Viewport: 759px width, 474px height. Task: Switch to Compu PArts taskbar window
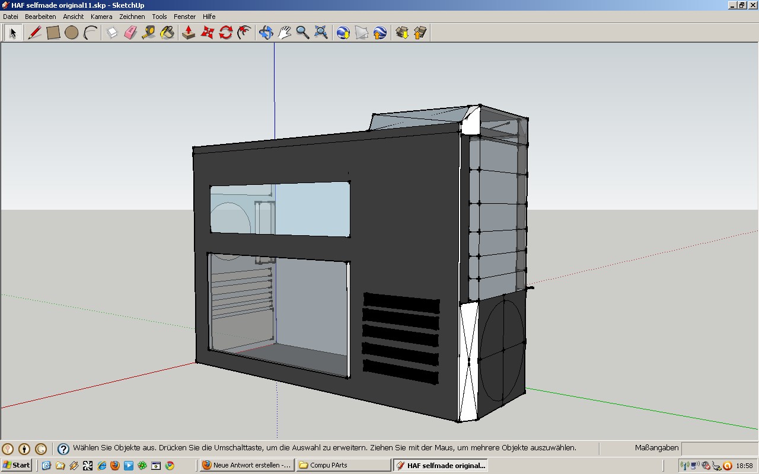pos(343,465)
